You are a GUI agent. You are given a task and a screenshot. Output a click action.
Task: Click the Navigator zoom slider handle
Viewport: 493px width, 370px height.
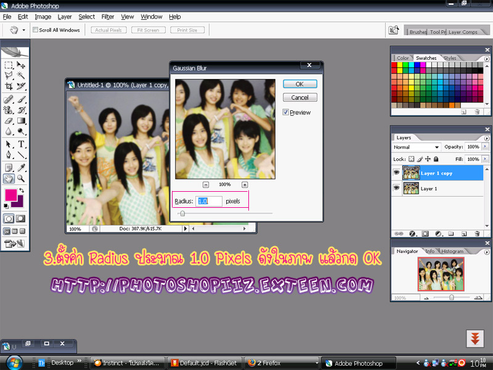pos(452,297)
